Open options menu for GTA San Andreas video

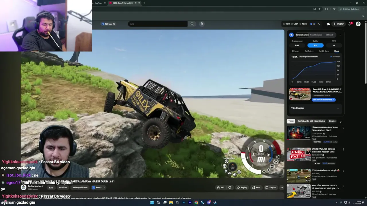pos(343,171)
